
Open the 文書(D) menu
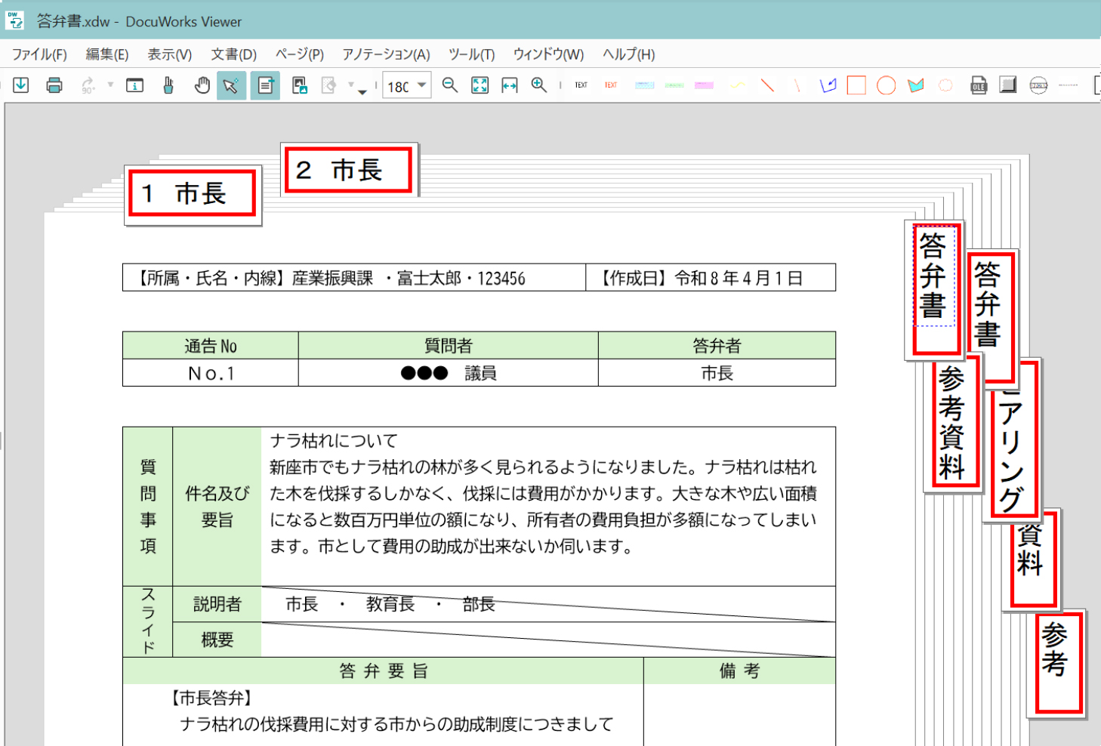tap(233, 54)
